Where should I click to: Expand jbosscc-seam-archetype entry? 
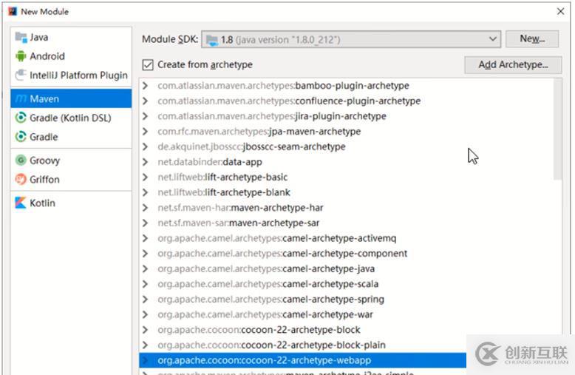coord(146,146)
